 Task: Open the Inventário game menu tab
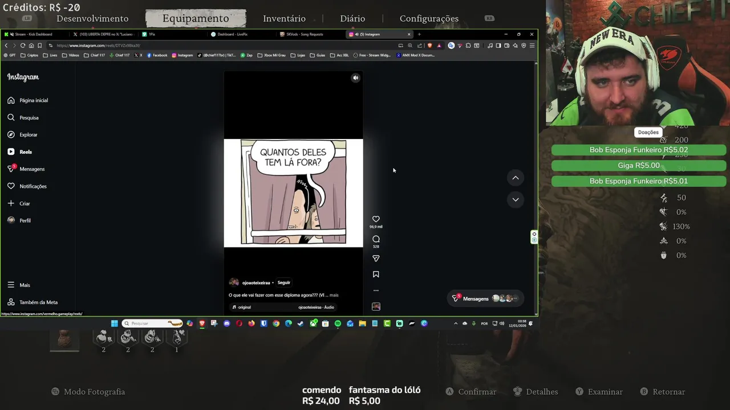click(284, 18)
